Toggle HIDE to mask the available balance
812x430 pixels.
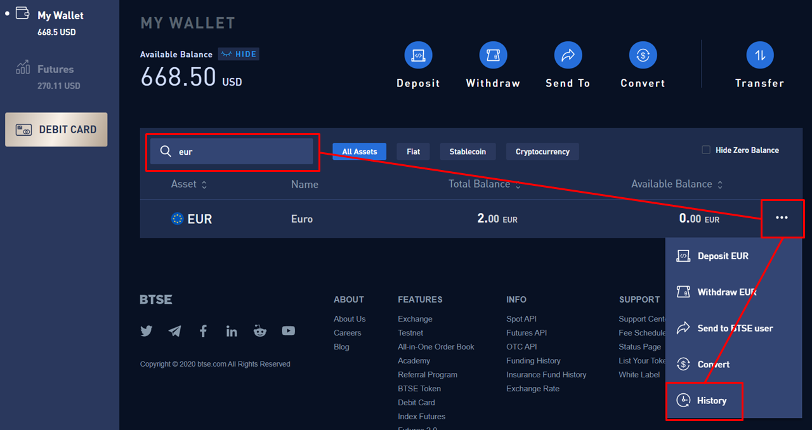point(238,54)
